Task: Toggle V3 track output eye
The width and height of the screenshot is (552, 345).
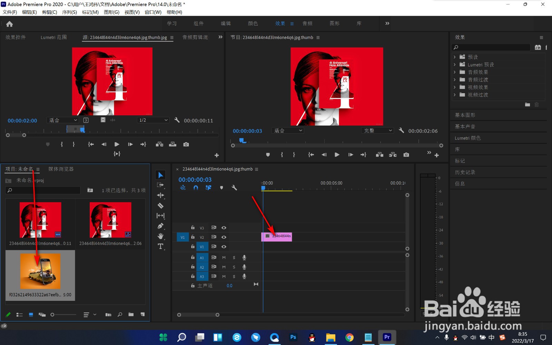Action: [x=224, y=227]
